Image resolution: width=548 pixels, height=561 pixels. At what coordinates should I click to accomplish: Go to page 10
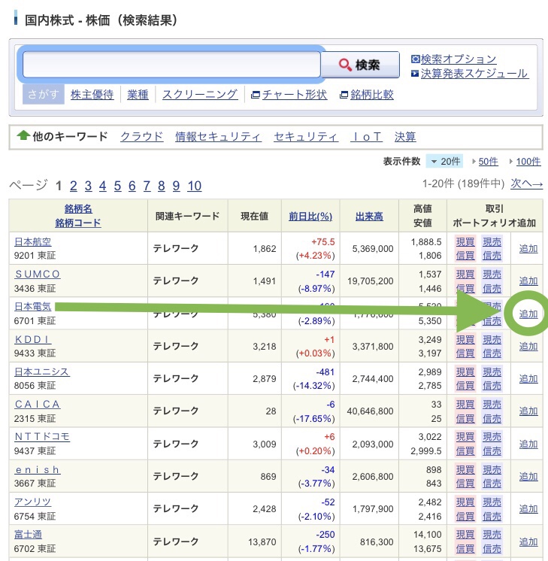pos(194,186)
